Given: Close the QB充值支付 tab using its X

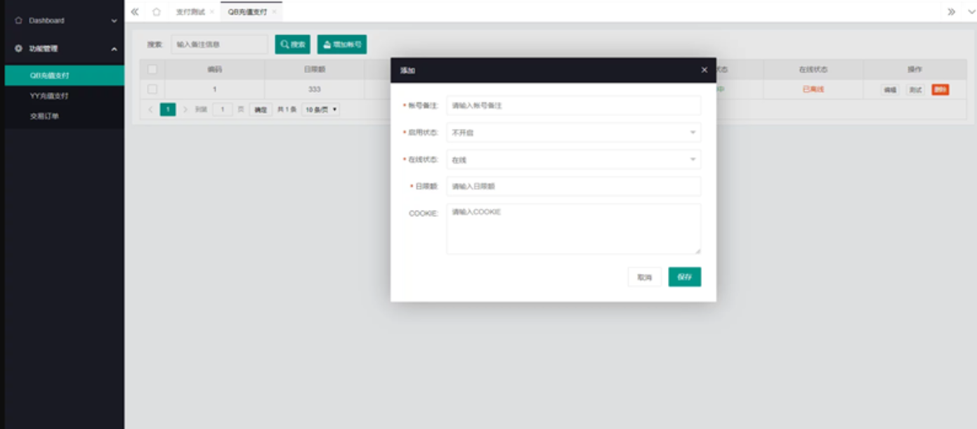Looking at the screenshot, I should (x=275, y=12).
